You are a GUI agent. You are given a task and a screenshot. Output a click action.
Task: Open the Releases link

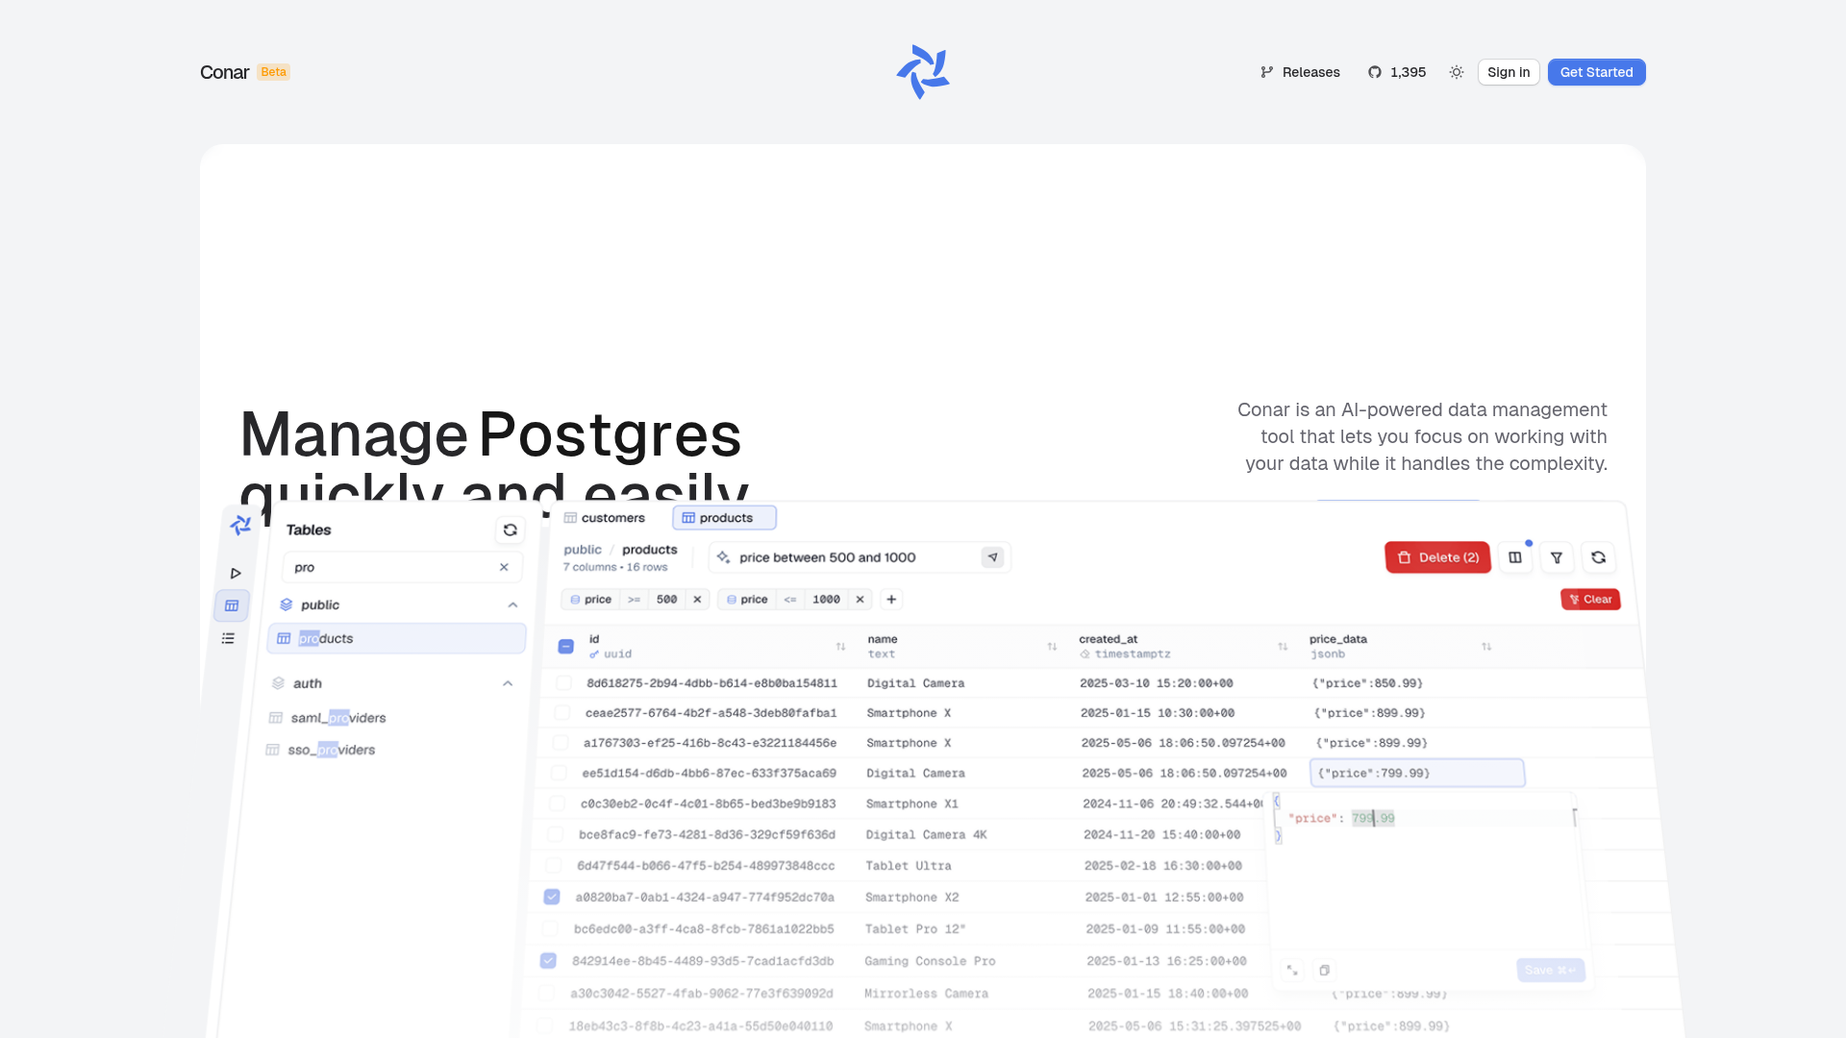point(1300,72)
